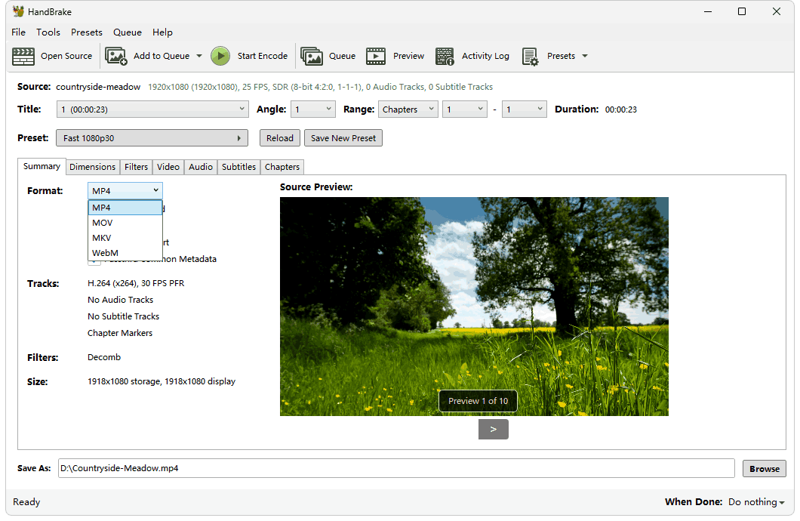The height and width of the screenshot is (521, 800).
Task: Start encoding with the green Start Encode icon
Action: pyautogui.click(x=220, y=56)
